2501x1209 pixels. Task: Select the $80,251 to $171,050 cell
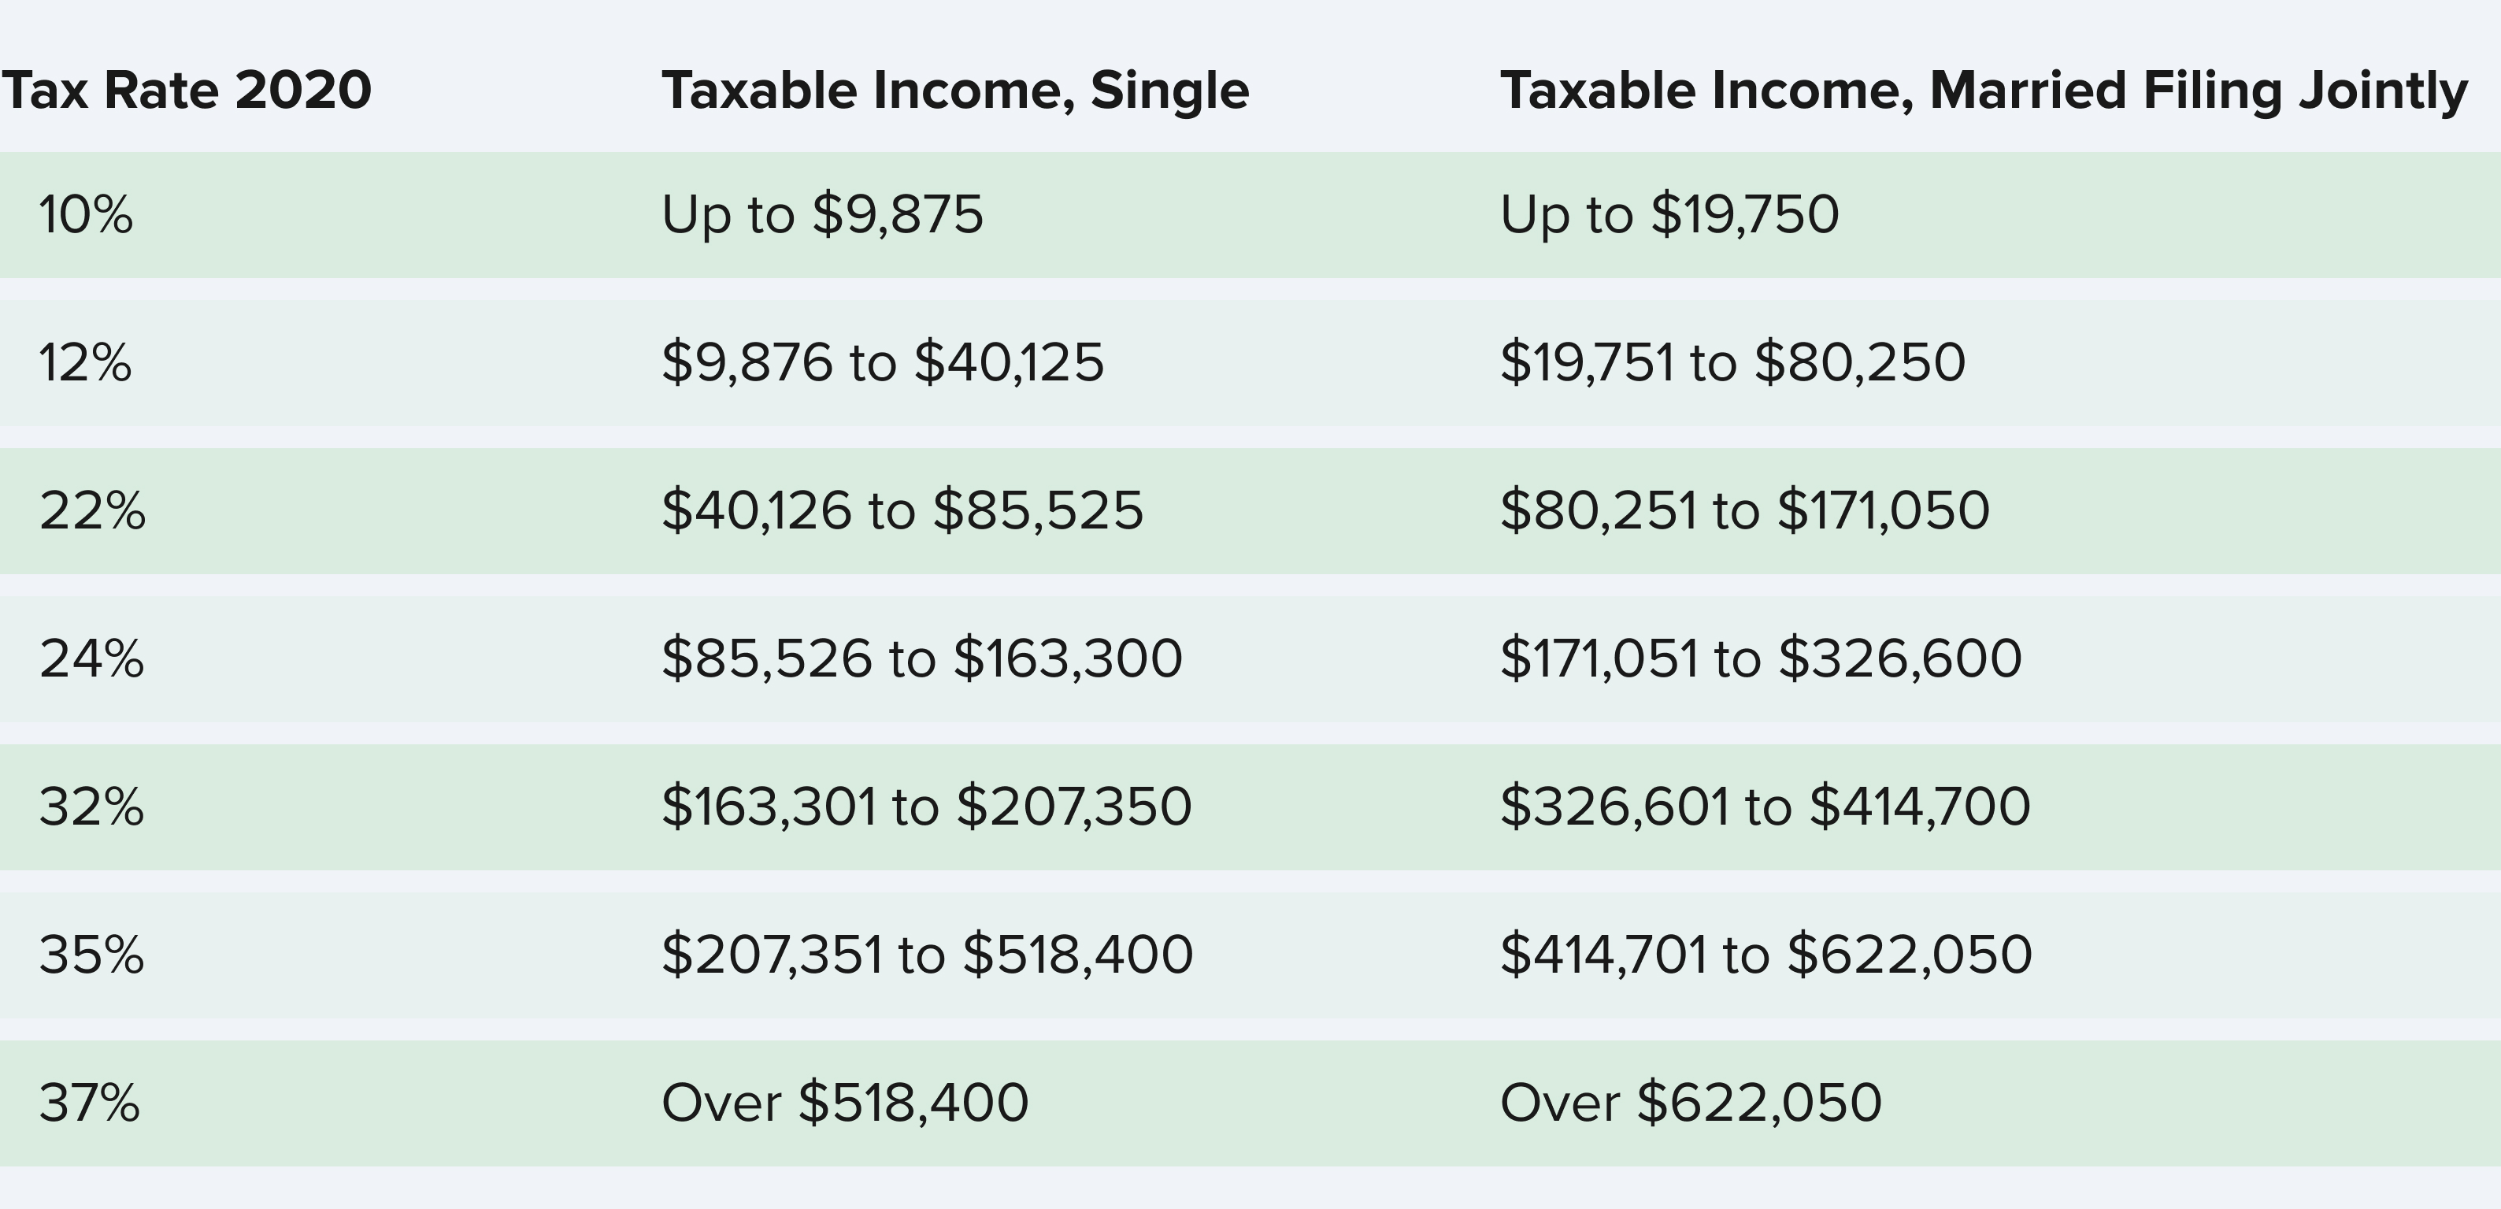(1745, 511)
